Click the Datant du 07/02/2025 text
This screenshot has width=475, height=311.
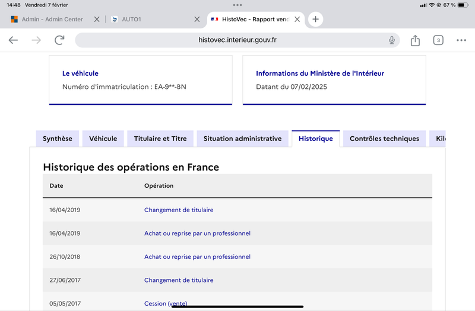coord(292,86)
